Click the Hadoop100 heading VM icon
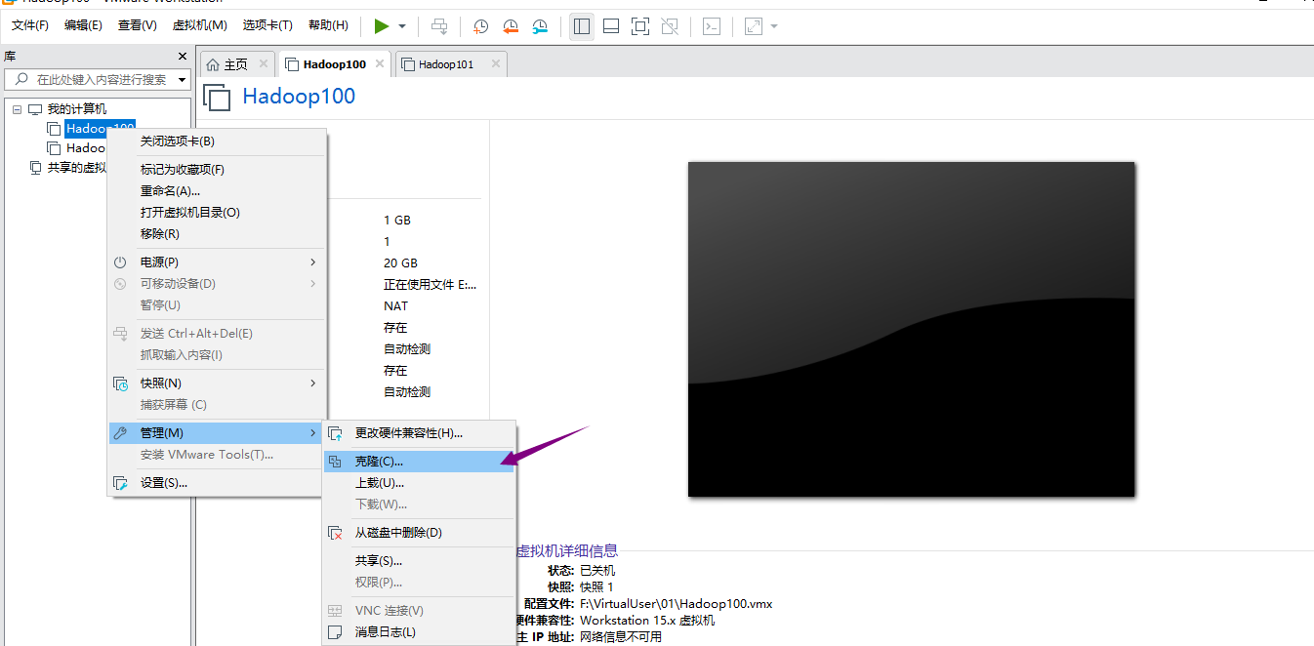The height and width of the screenshot is (646, 1314). point(217,97)
